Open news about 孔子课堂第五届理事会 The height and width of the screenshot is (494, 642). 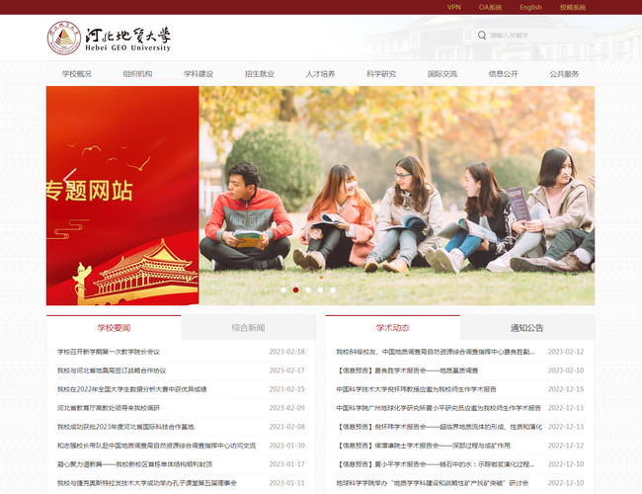147,483
